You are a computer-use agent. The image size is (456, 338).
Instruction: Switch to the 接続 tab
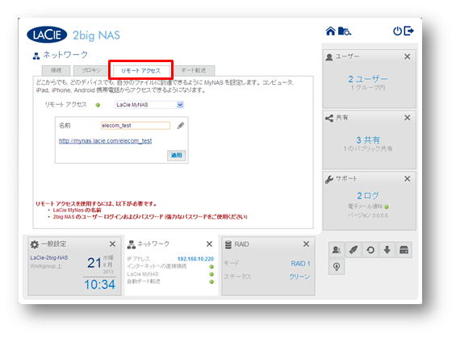coord(56,70)
